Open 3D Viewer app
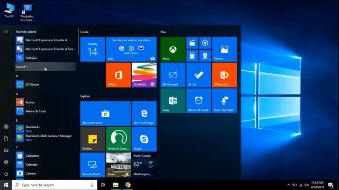Screen dimensions: 339x190 46,84
